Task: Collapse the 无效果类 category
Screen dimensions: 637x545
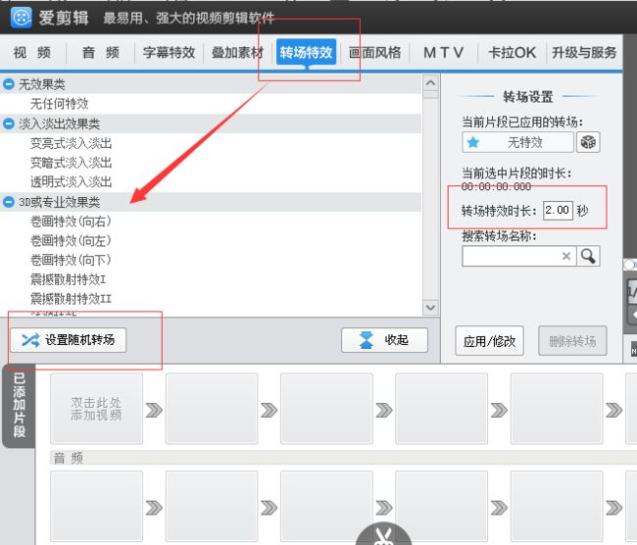Action: pos(9,84)
